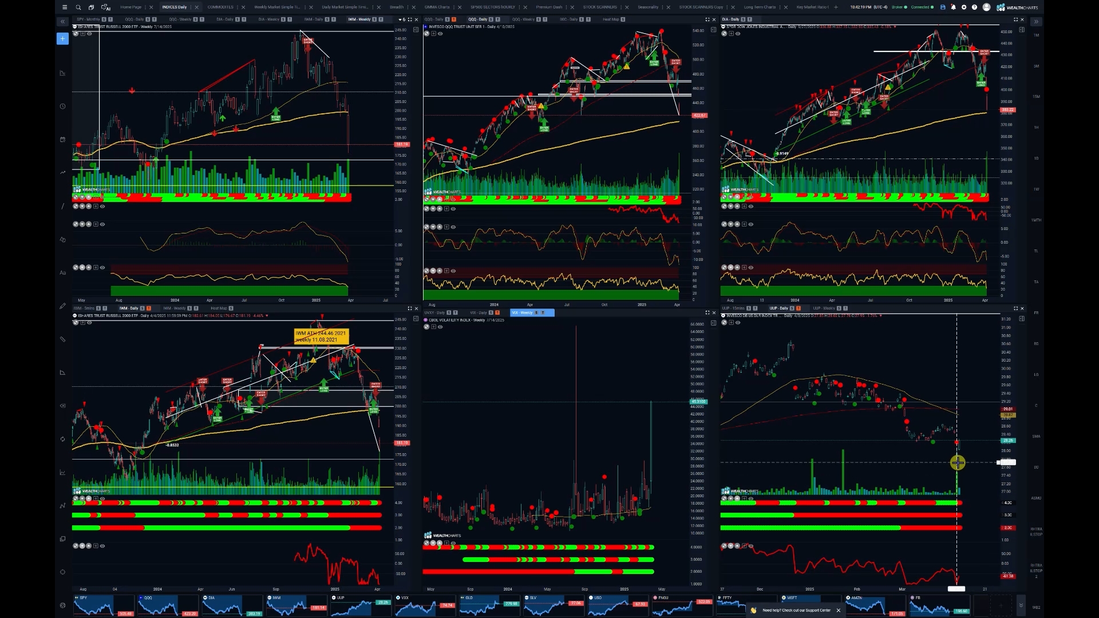Select the SPY - Monthly chart tab
Screen dimensions: 1099x618
click(88, 19)
